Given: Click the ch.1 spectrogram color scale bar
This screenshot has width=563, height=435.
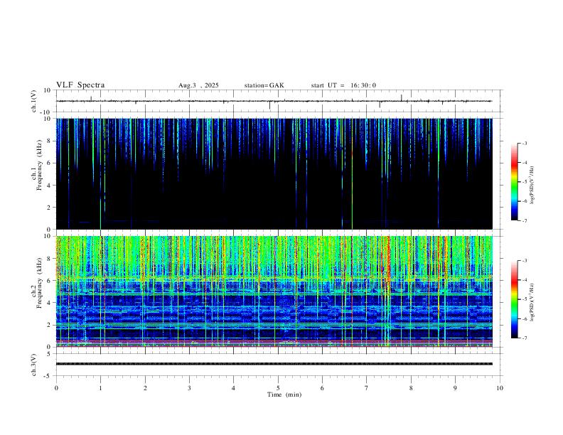Looking at the screenshot, I should [x=514, y=182].
